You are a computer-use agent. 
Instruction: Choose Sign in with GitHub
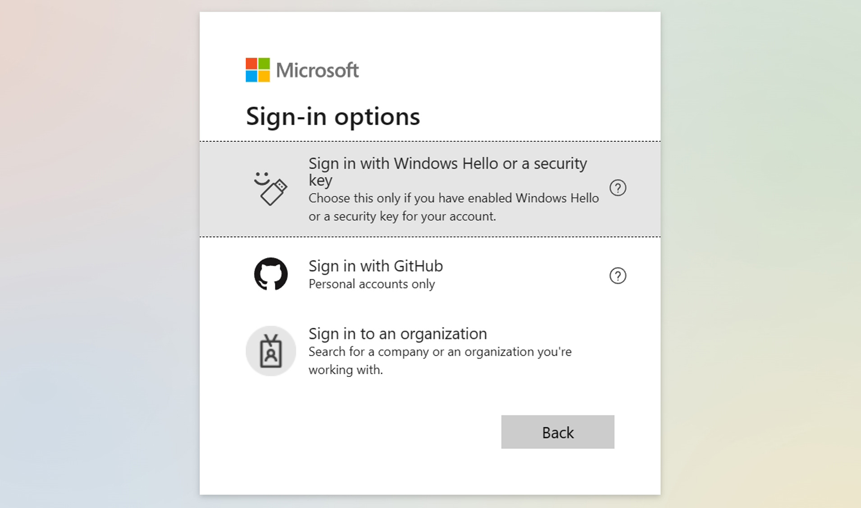point(375,266)
